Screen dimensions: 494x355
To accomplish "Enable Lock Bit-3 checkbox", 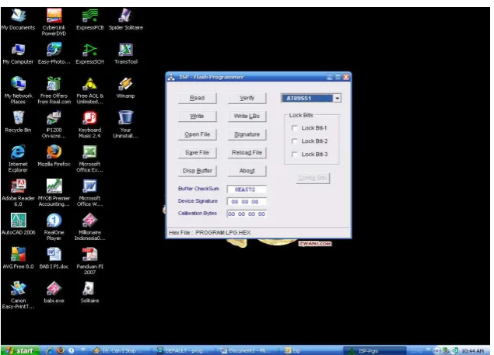I will coord(295,155).
